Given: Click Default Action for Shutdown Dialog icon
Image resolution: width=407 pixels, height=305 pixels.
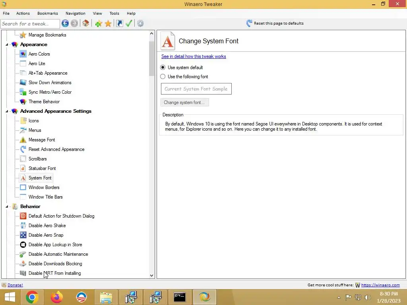Looking at the screenshot, I should click(23, 216).
